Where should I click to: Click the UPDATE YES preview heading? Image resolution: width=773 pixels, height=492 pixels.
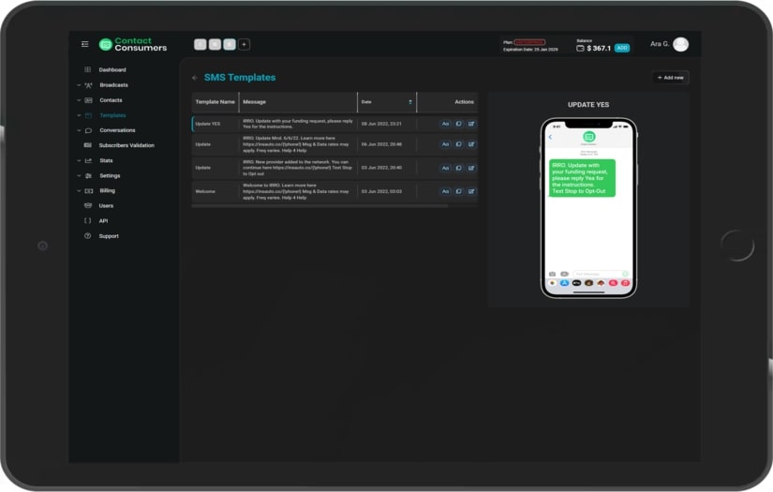tap(588, 105)
